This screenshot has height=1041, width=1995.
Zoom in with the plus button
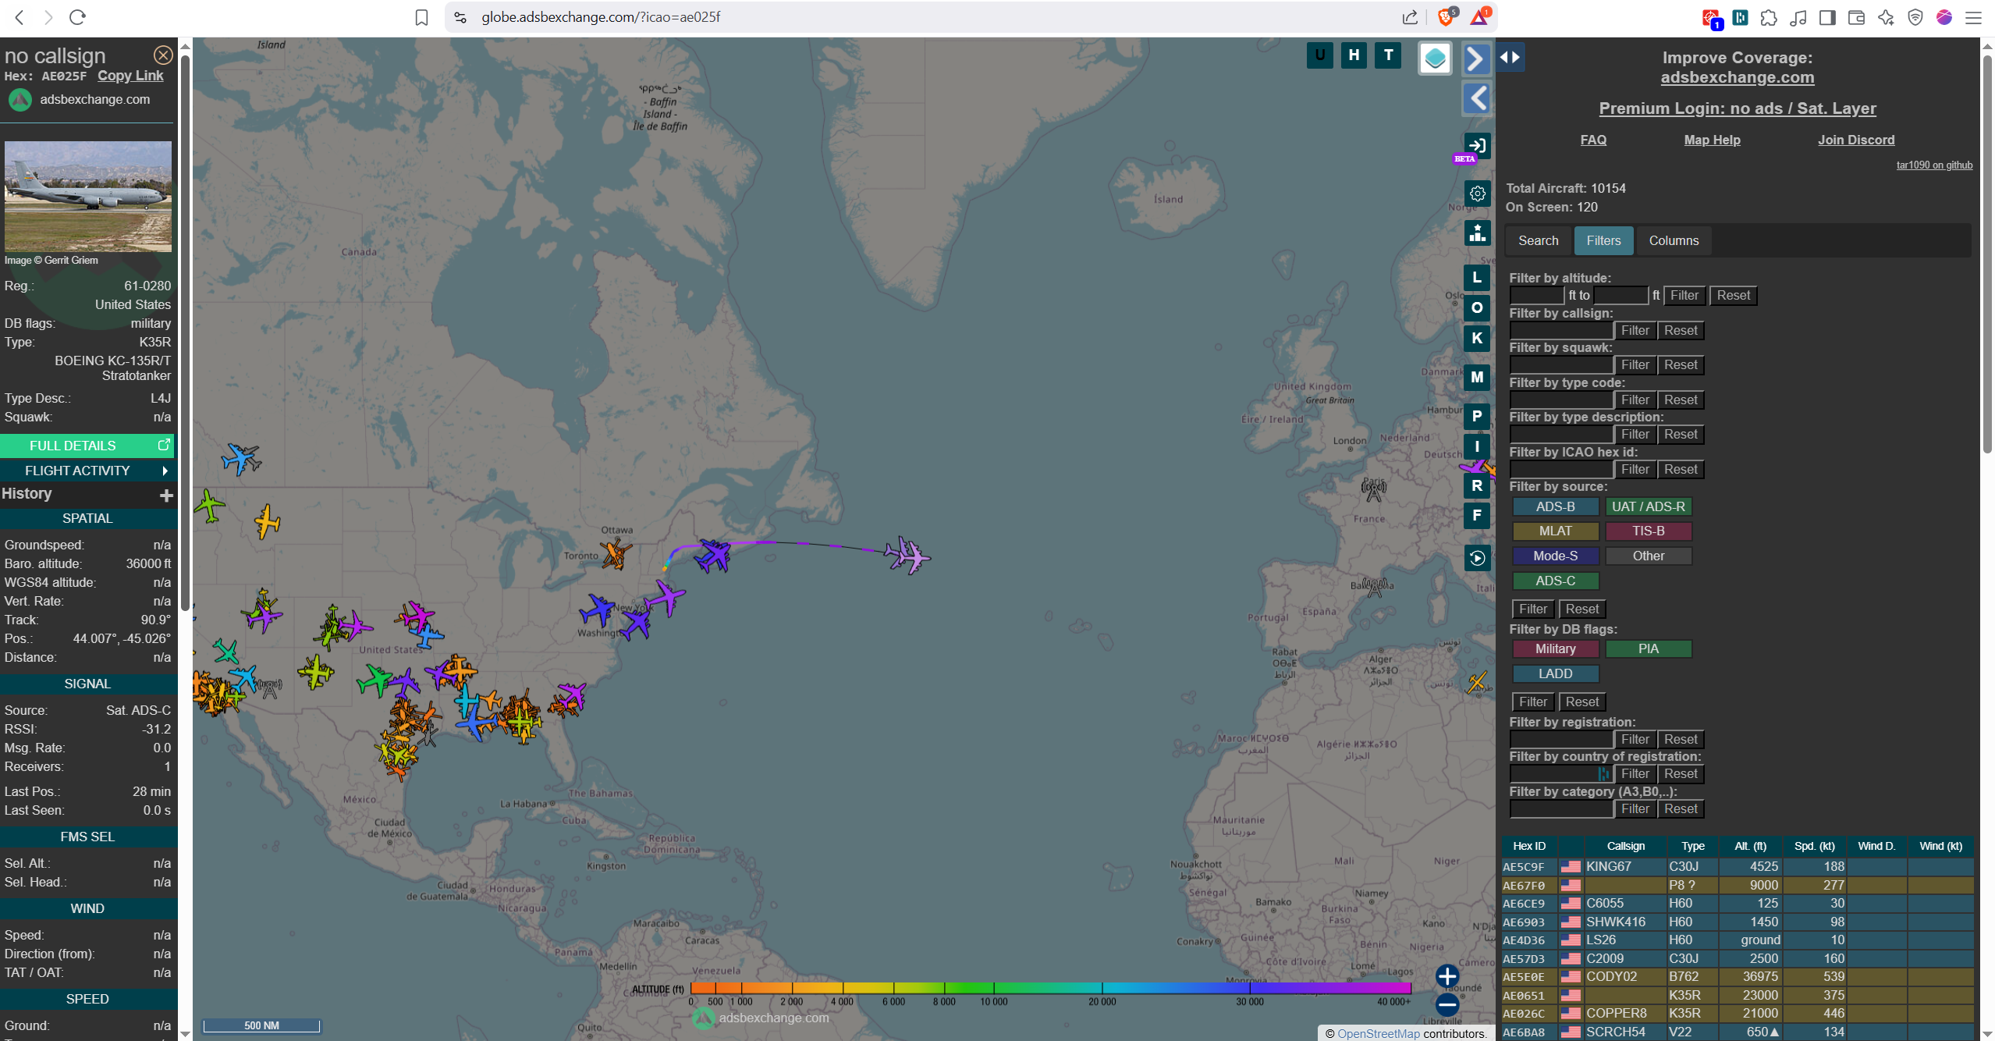coord(1447,975)
